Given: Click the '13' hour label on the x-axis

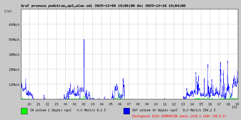Looking at the screenshot, I should pyautogui.click(x=183, y=104).
